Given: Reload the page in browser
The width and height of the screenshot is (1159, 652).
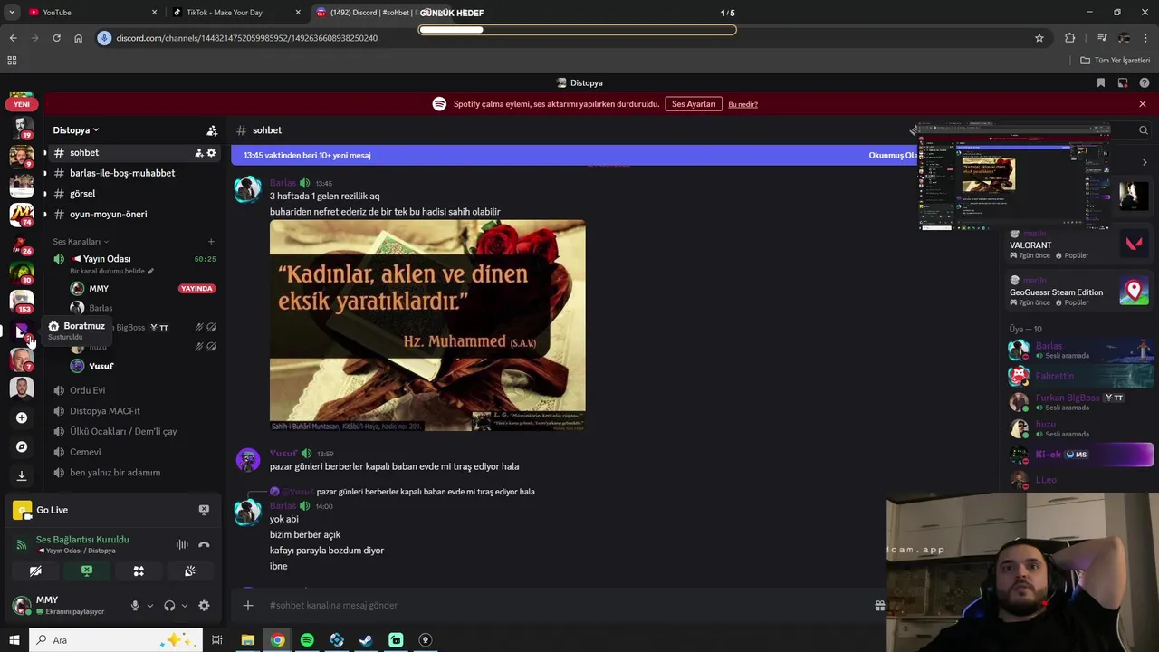Looking at the screenshot, I should coord(56,38).
